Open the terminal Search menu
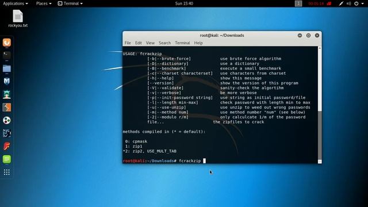This screenshot has width=368, height=207. point(165,43)
